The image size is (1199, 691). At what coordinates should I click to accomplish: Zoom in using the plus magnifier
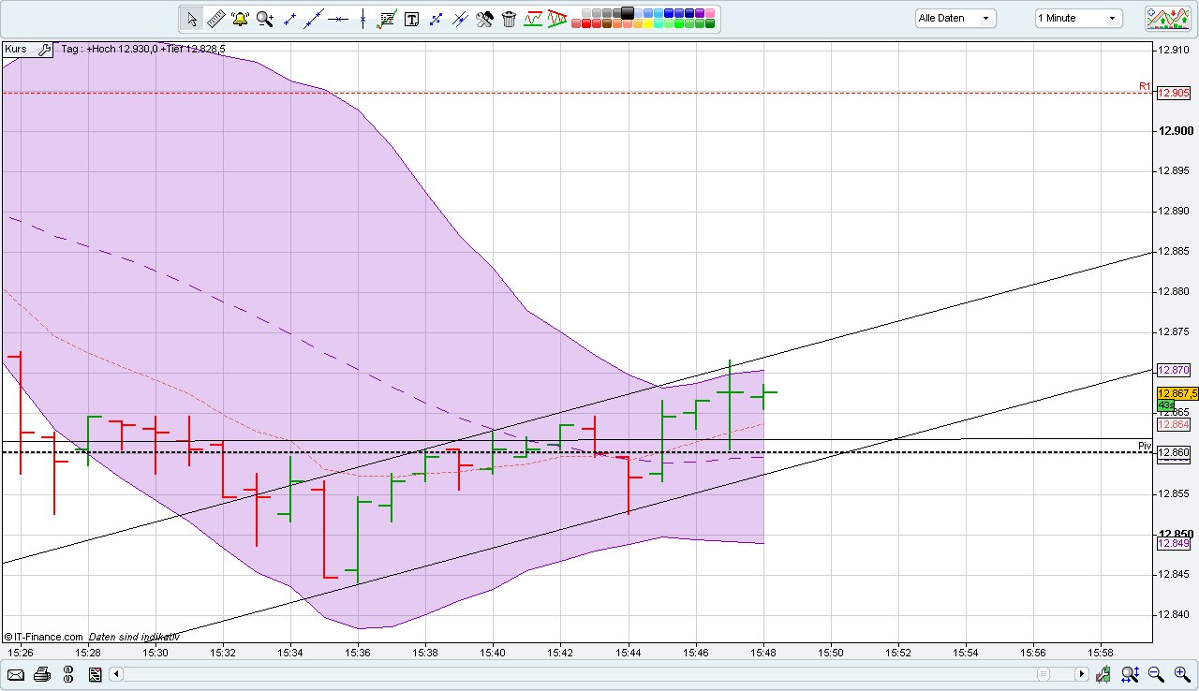point(1180,674)
